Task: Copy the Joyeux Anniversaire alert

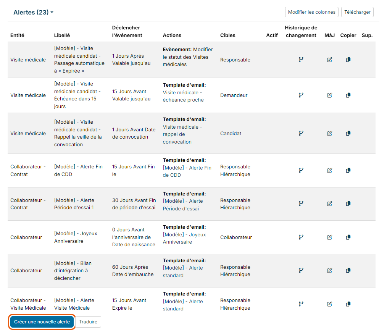Action: tap(348, 237)
